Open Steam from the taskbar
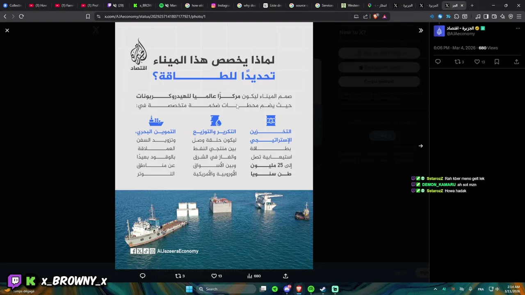This screenshot has height=295, width=525. [x=323, y=289]
